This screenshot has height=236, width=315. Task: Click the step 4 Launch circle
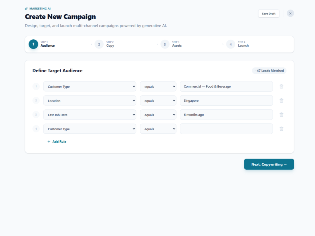click(230, 44)
